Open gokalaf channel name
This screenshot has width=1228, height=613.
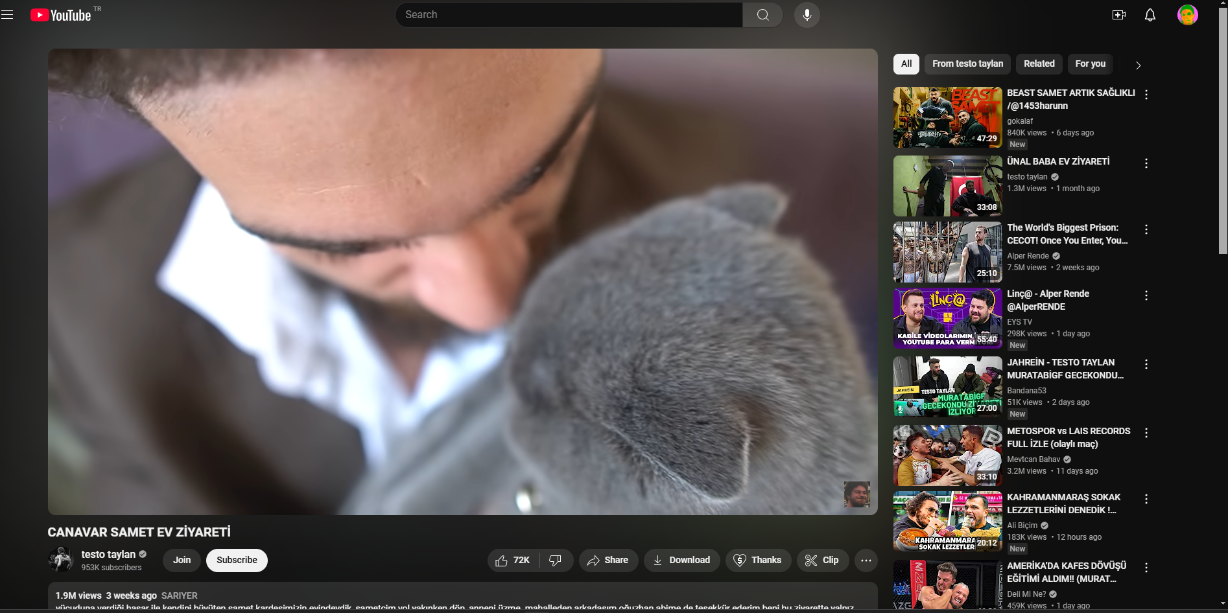(x=1020, y=121)
